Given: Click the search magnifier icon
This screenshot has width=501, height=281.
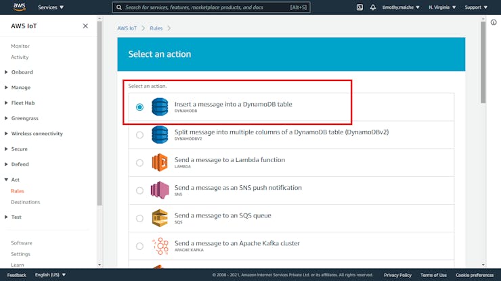Looking at the screenshot, I should click(119, 7).
